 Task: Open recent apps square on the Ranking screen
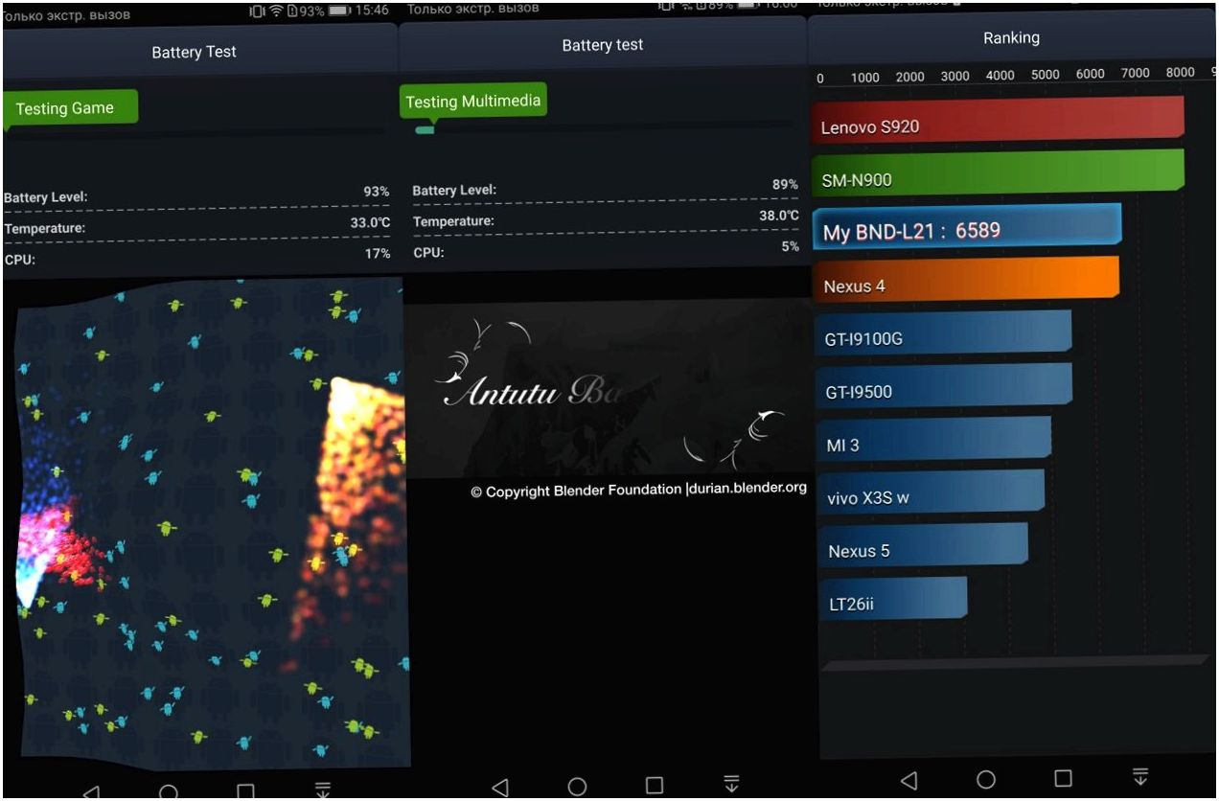coord(1063,778)
